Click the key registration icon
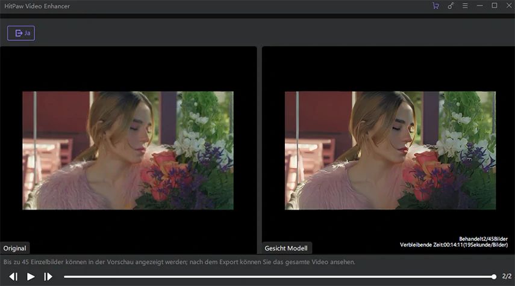 click(x=451, y=6)
